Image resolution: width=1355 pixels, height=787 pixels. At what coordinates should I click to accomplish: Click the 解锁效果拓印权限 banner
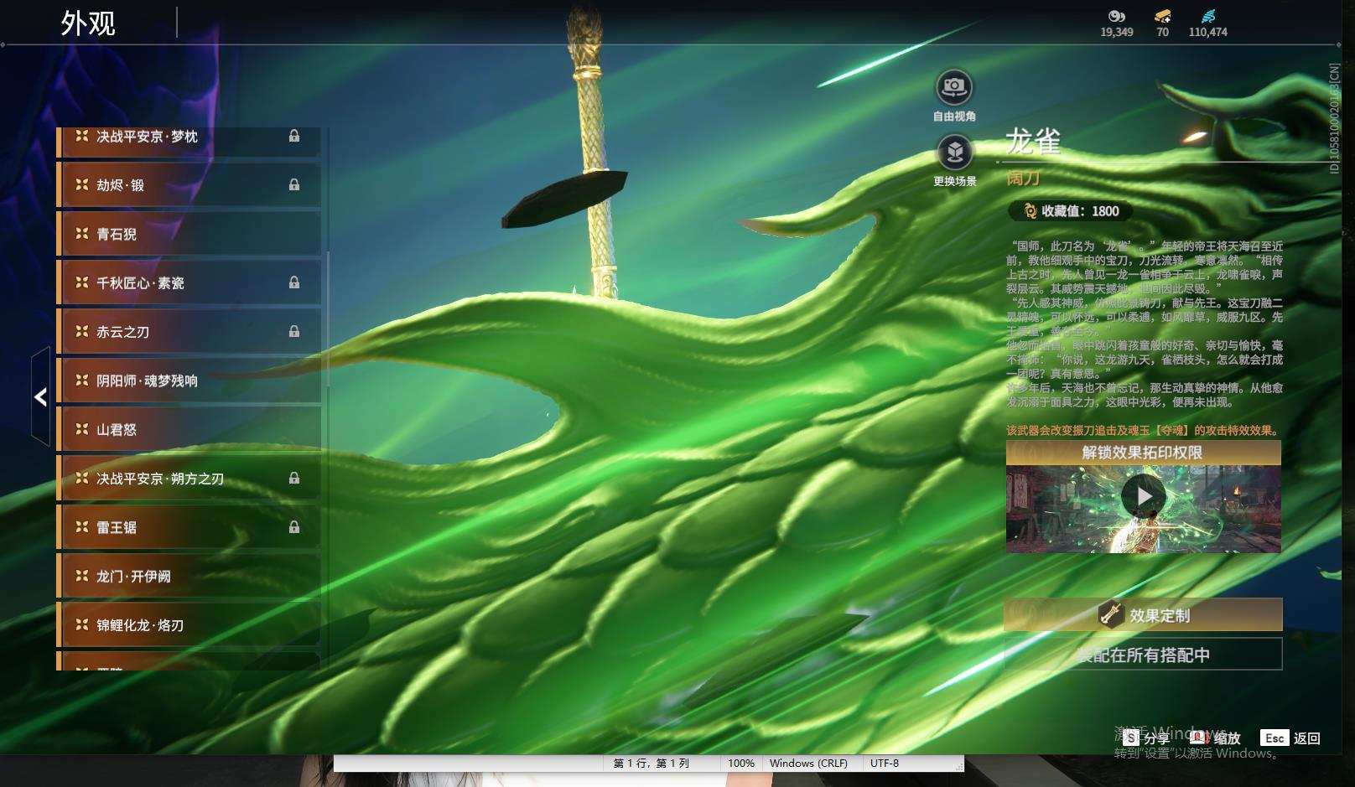1144,453
